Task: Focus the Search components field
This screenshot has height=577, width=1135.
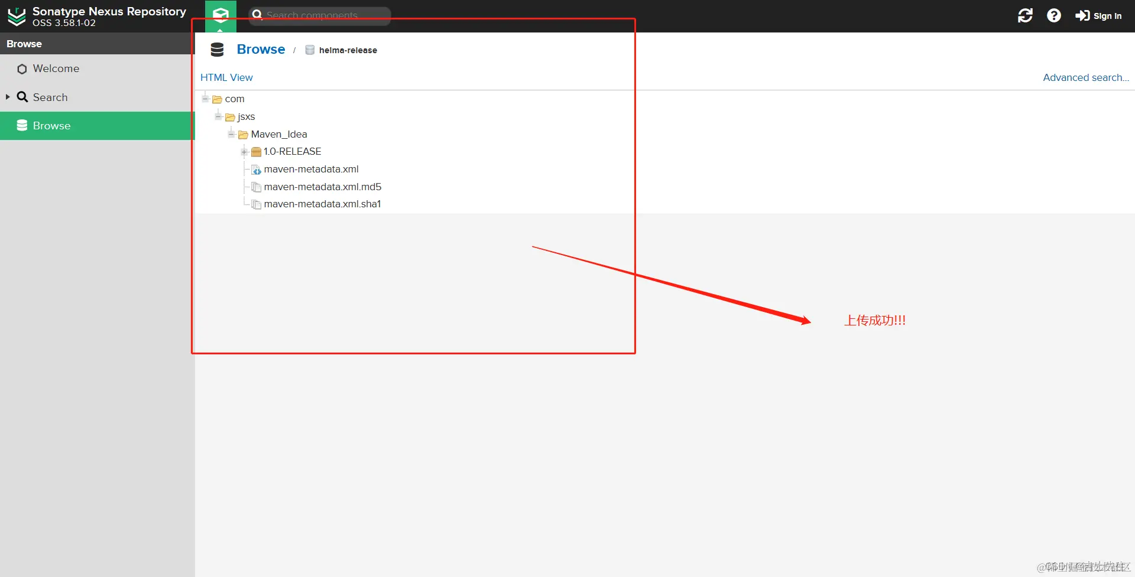Action: [320, 16]
